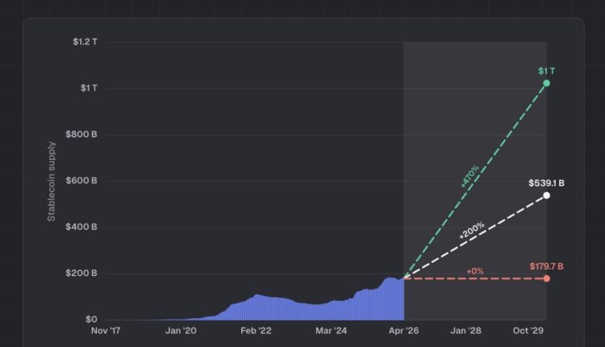
Task: Click the $400 B y-axis label
Action: (83, 227)
